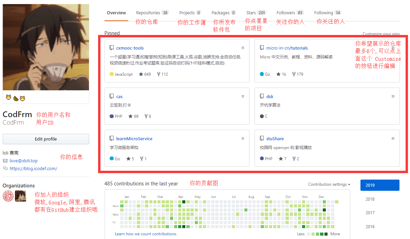
Task: Open the cxmooc-tools repository link
Action: (130, 48)
